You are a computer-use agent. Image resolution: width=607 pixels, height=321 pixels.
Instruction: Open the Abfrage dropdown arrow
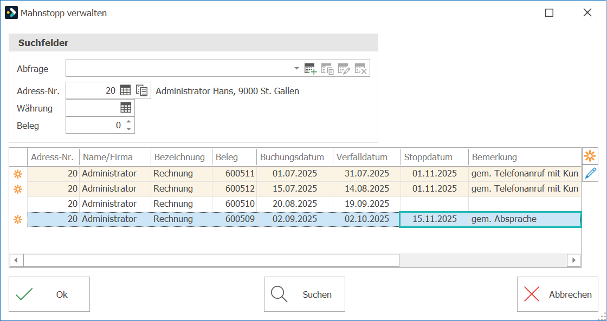coord(296,68)
